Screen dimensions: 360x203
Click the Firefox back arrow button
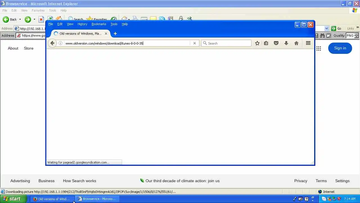click(52, 43)
